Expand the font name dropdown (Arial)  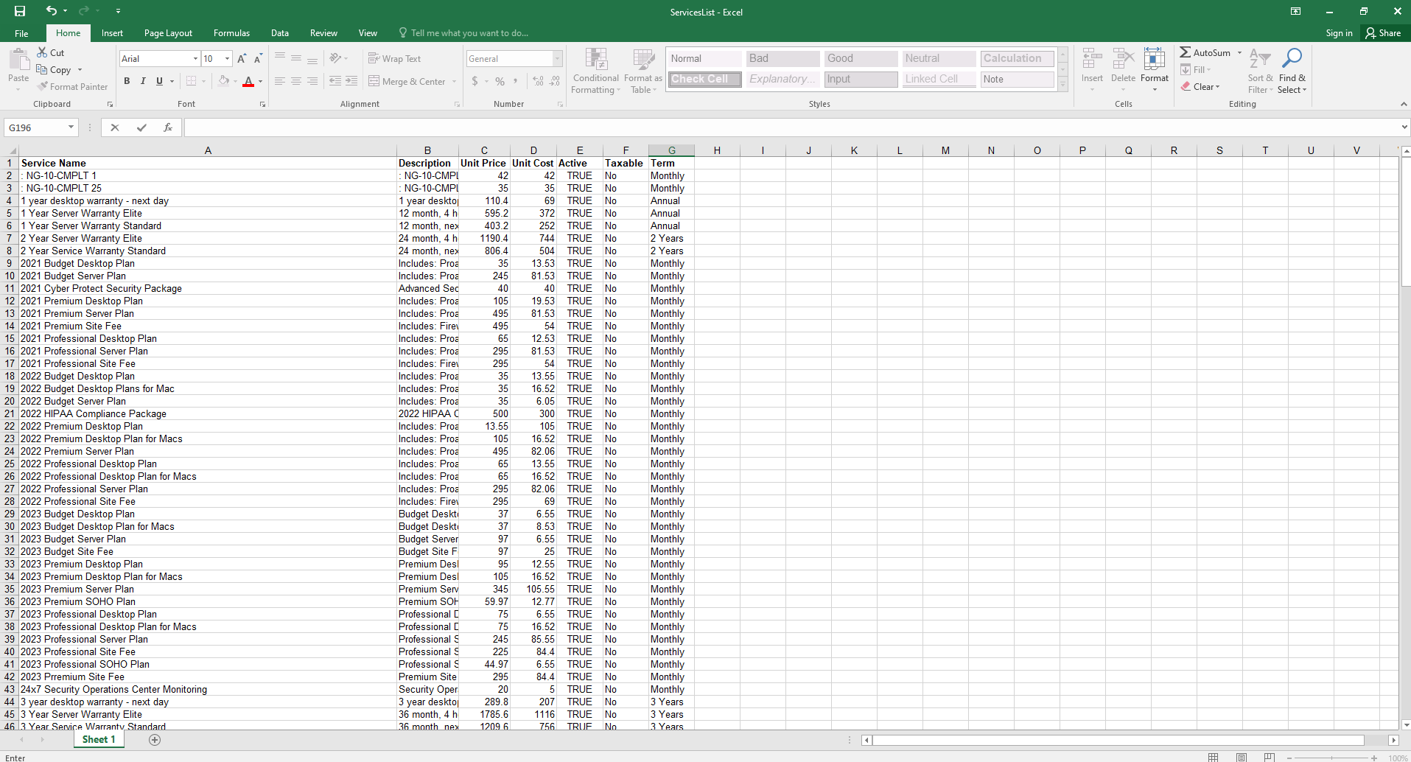click(x=195, y=59)
